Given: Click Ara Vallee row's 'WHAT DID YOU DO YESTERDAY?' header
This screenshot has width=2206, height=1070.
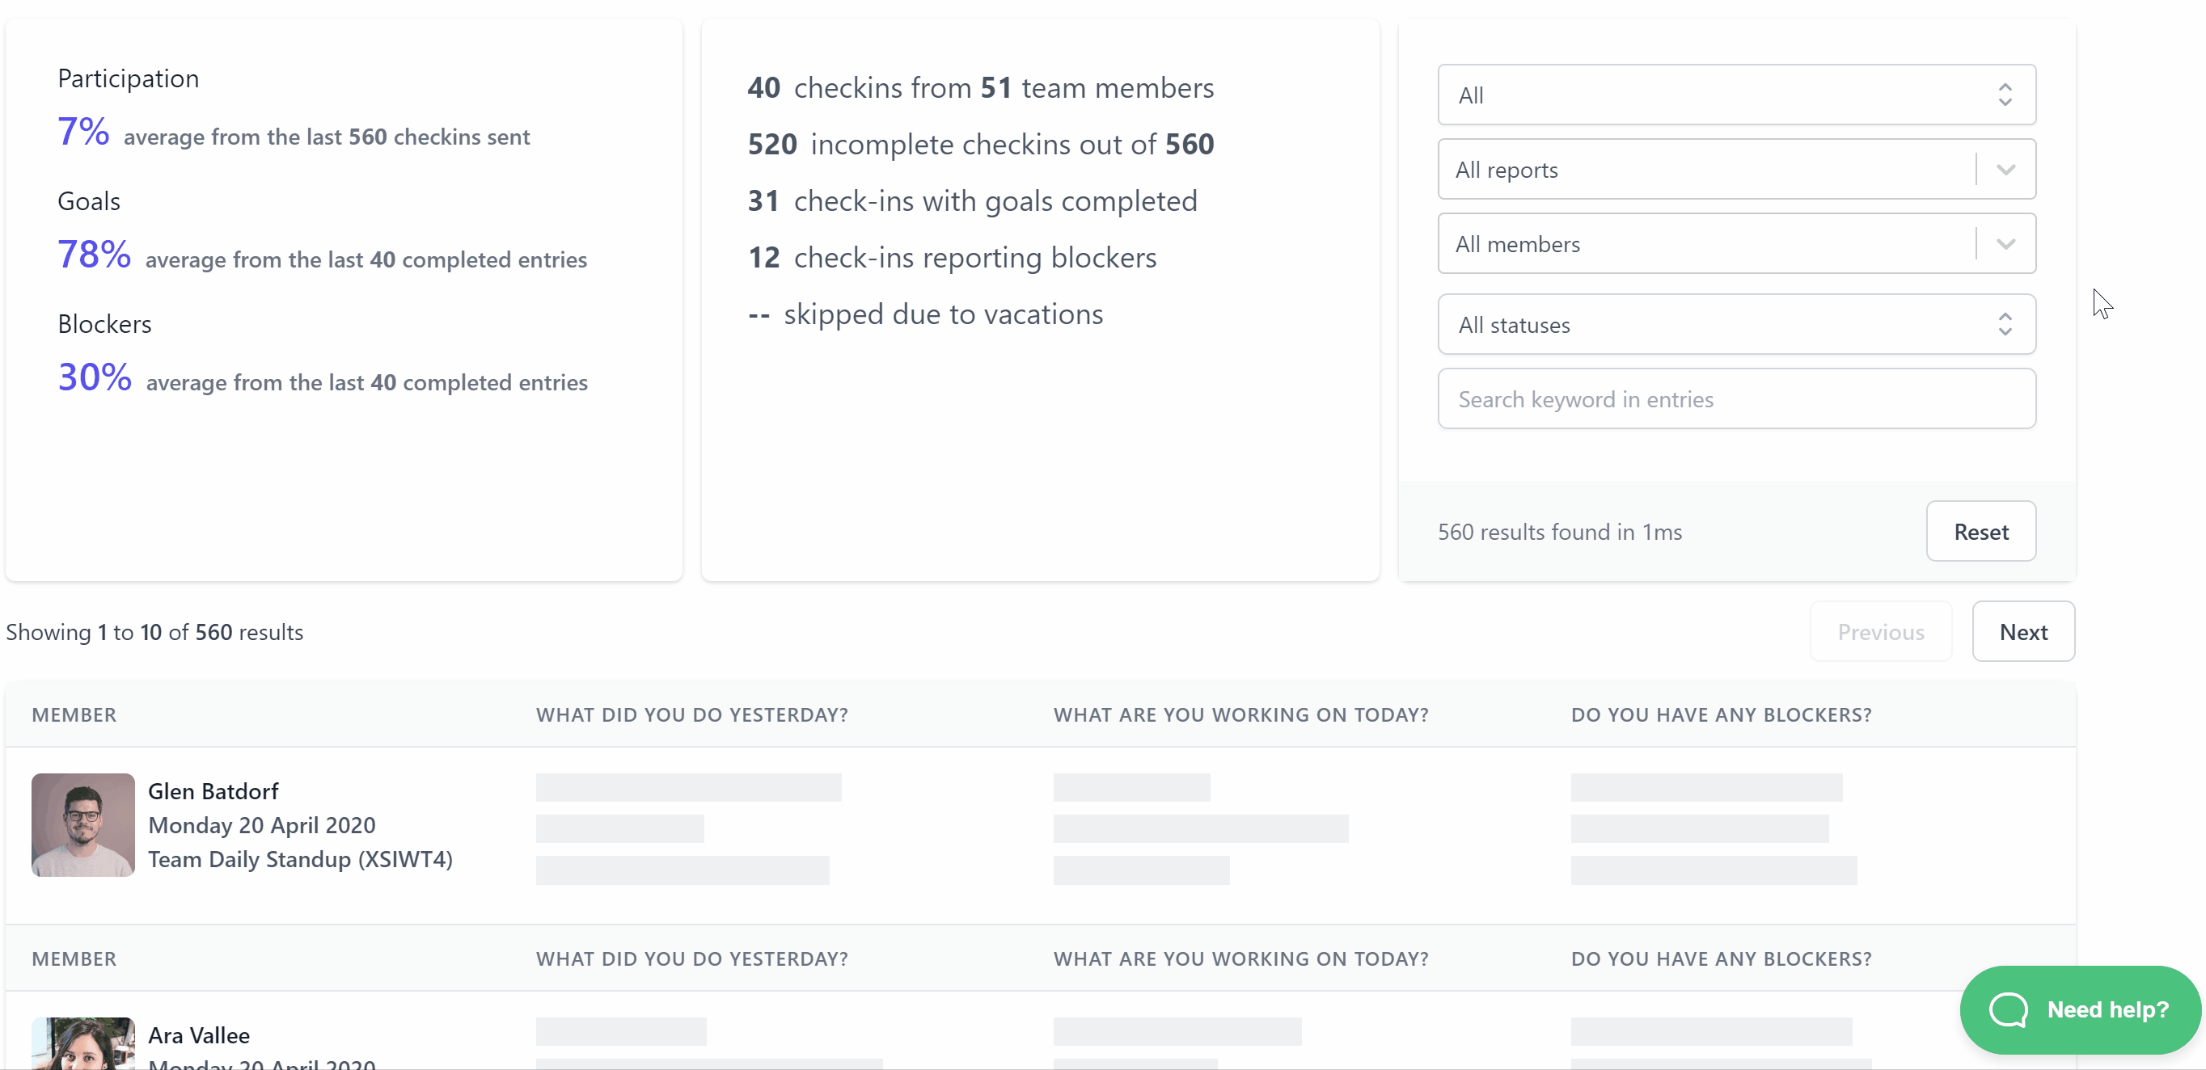Looking at the screenshot, I should point(692,958).
